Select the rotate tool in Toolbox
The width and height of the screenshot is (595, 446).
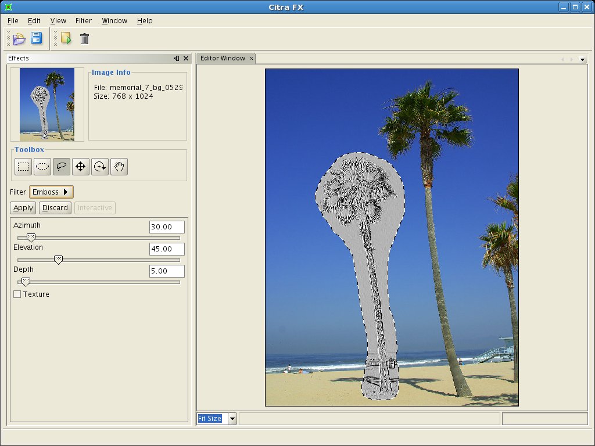100,167
